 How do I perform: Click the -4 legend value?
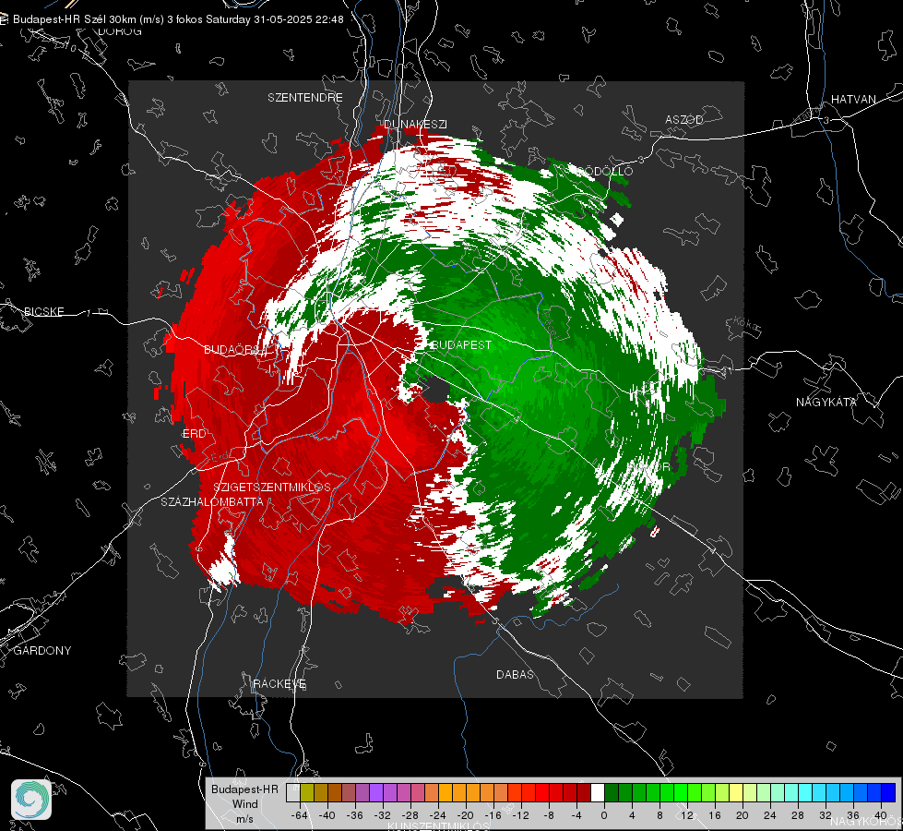click(x=576, y=815)
